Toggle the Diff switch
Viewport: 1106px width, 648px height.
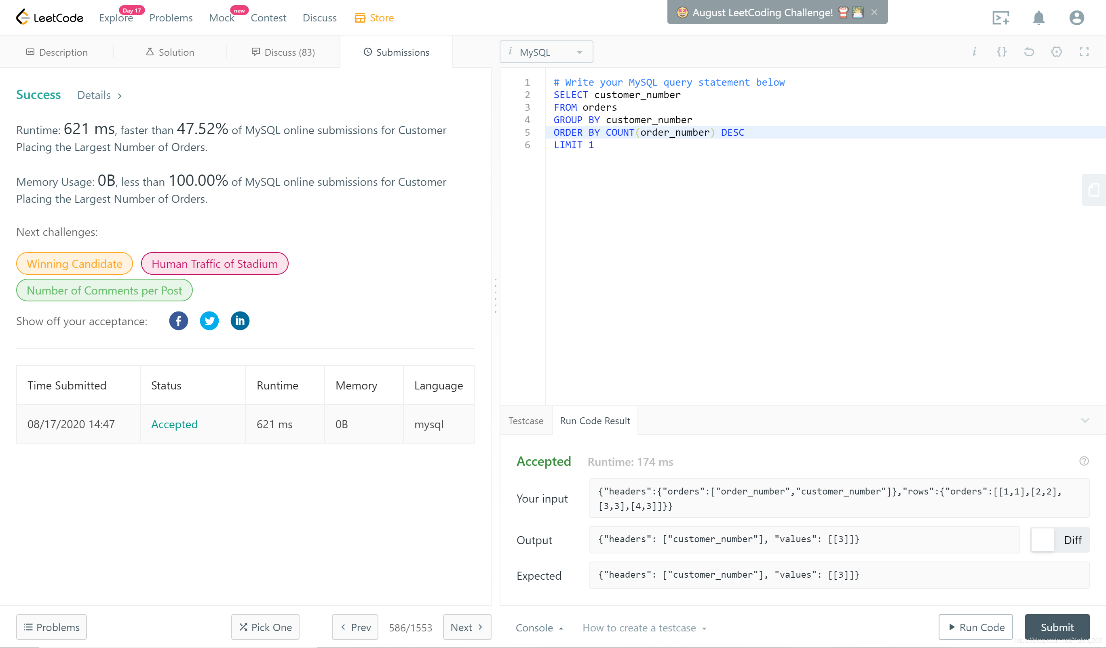[1059, 540]
